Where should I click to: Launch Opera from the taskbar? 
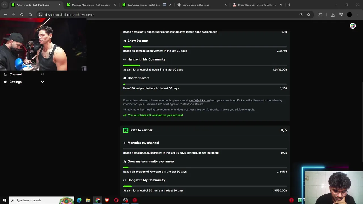pos(116,200)
